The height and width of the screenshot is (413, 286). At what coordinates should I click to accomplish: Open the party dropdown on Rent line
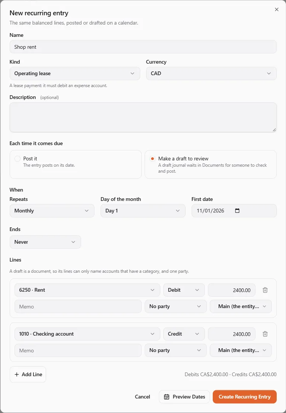tap(176, 306)
